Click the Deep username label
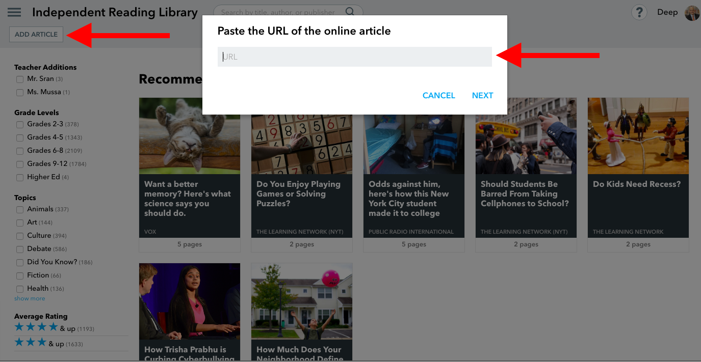Viewport: 701px width, 362px height. coord(667,12)
